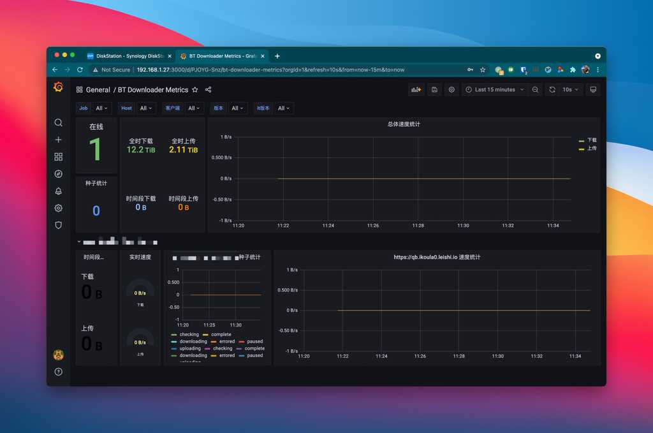Star the BT Downloader Metrics dashboard
This screenshot has width=653, height=433.
pyautogui.click(x=195, y=89)
